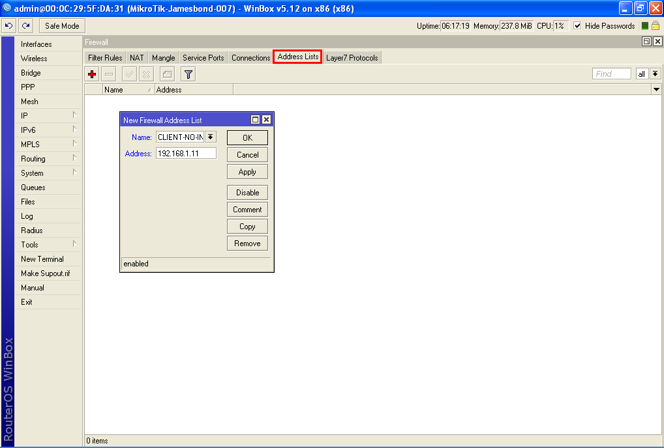Image resolution: width=664 pixels, height=448 pixels.
Task: Expand the IP submenu
Action: tap(48, 115)
